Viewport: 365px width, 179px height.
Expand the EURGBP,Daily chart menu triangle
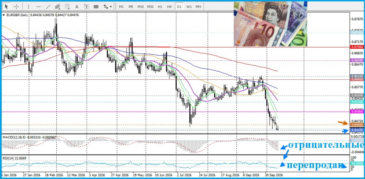3,15
